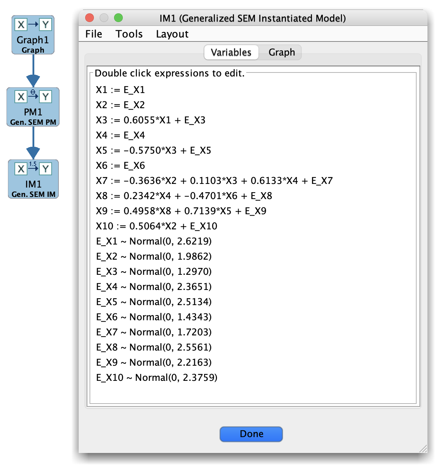Select the X4 := E_X4 expression
439x471 pixels.
click(x=120, y=135)
